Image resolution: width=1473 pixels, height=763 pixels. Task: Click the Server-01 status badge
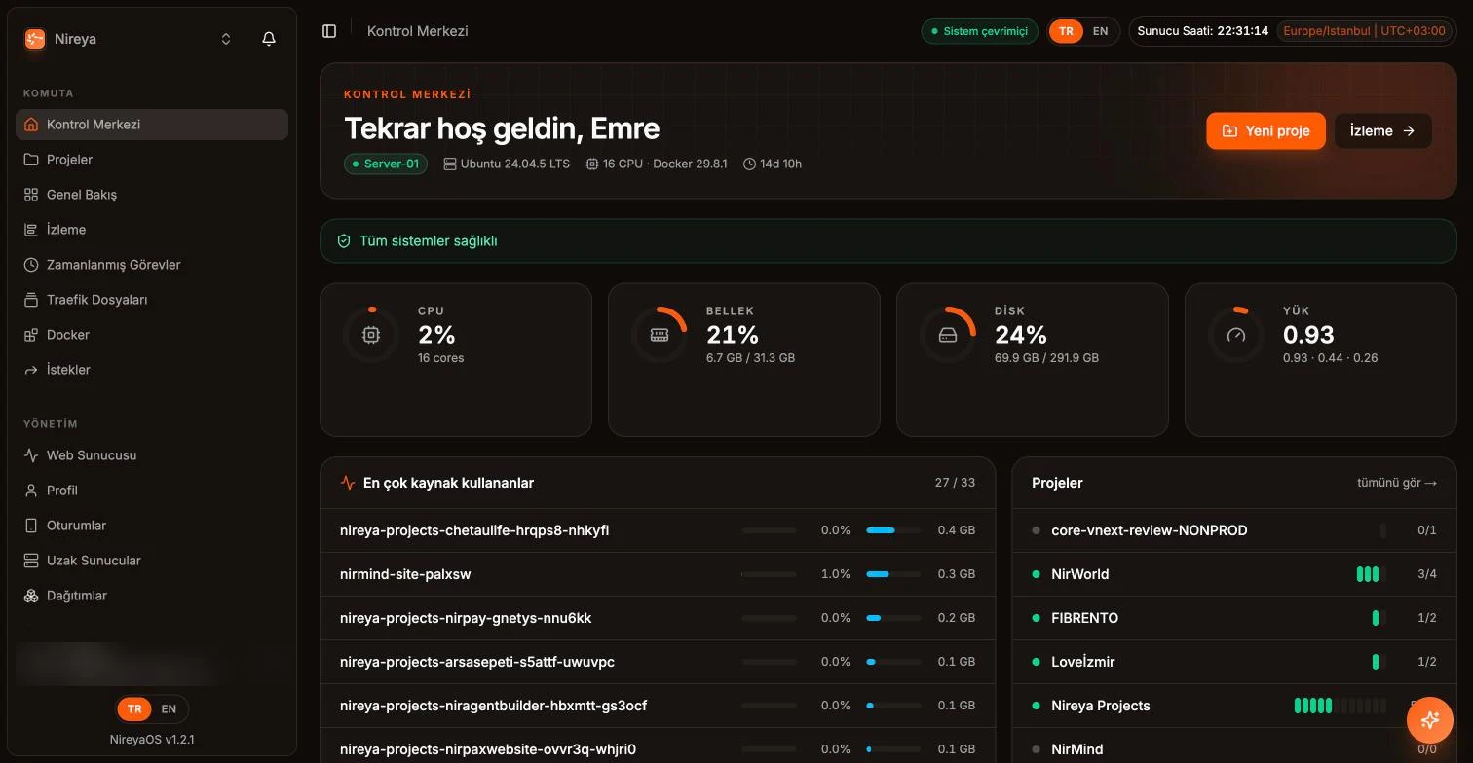[x=386, y=163]
